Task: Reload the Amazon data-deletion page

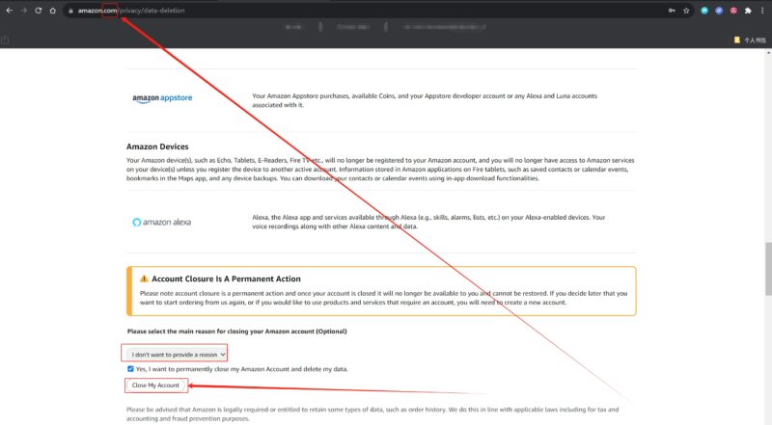Action: pos(38,10)
